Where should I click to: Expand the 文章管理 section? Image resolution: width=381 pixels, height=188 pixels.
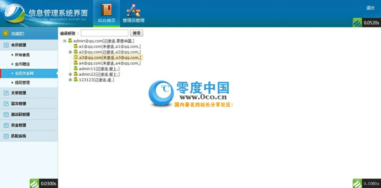[29, 93]
